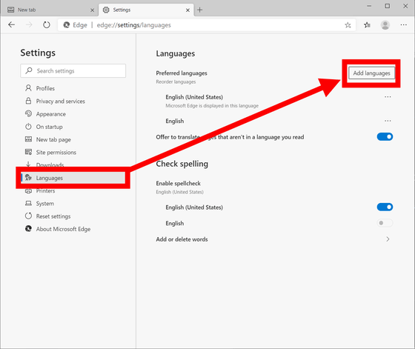Minimize the Edge window

[369, 6]
